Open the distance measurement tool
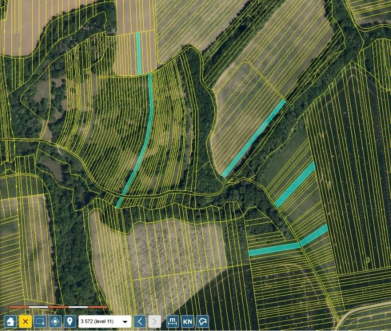Image resolution: width=391 pixels, height=331 pixels. 173,321
